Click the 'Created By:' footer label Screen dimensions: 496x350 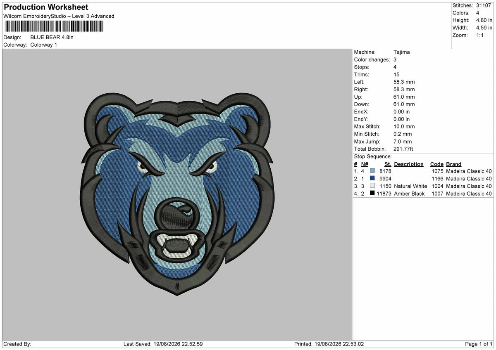17,344
